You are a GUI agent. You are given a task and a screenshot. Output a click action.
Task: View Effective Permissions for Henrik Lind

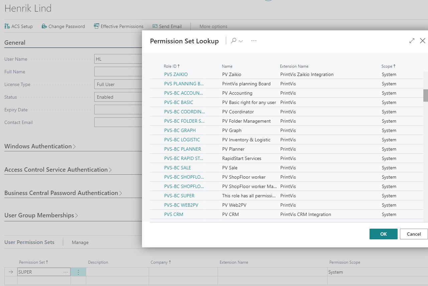point(119,26)
